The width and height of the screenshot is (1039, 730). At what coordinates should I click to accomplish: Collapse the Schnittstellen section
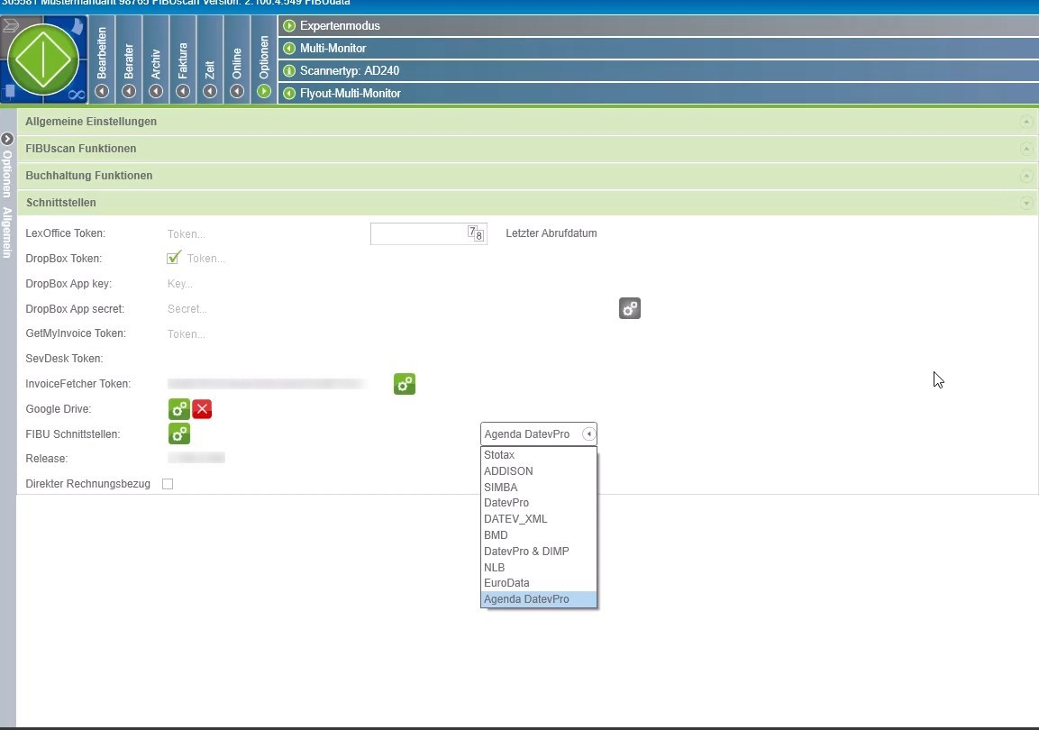click(1025, 204)
